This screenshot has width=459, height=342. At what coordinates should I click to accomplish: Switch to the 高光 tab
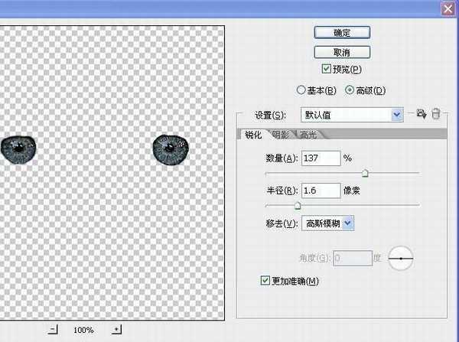[308, 135]
